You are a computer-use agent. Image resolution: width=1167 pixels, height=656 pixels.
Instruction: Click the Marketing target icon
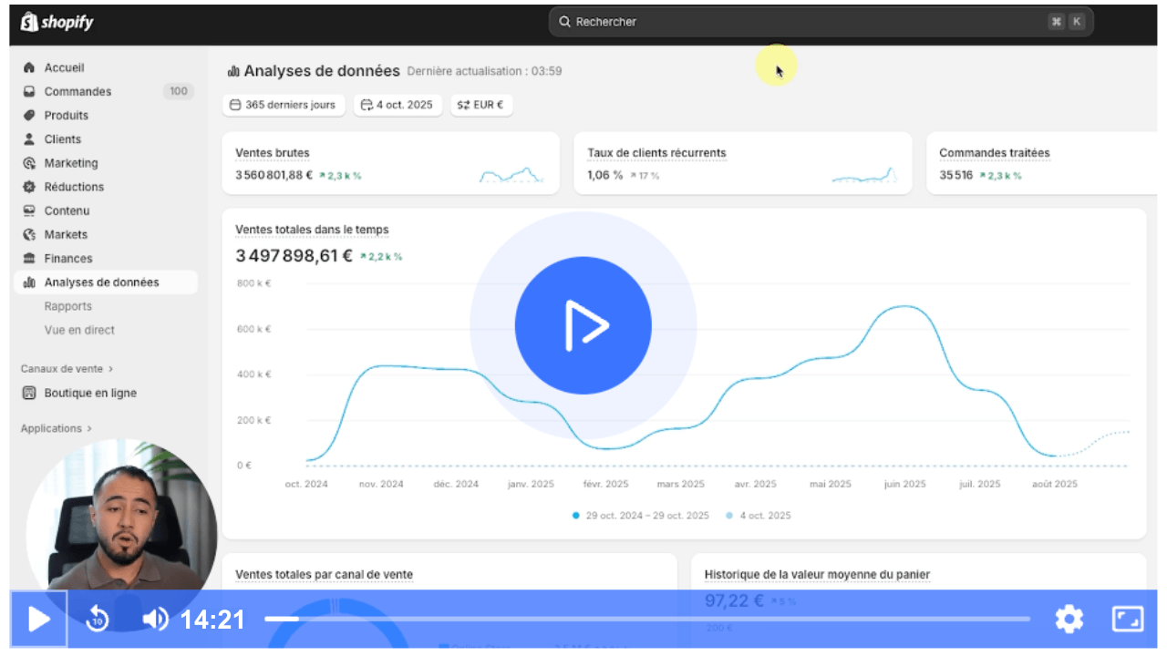coord(29,163)
